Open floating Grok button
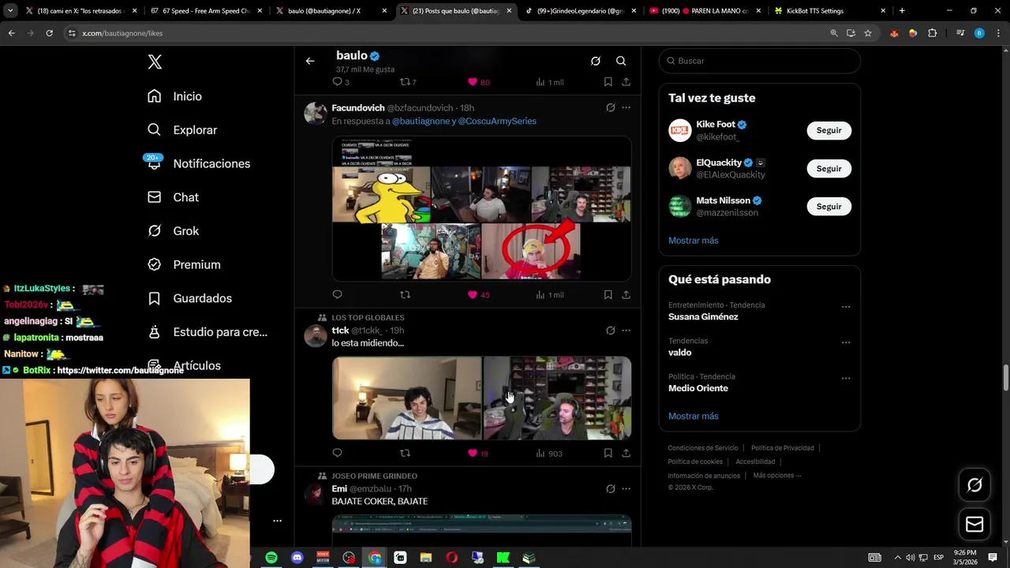 click(x=974, y=485)
